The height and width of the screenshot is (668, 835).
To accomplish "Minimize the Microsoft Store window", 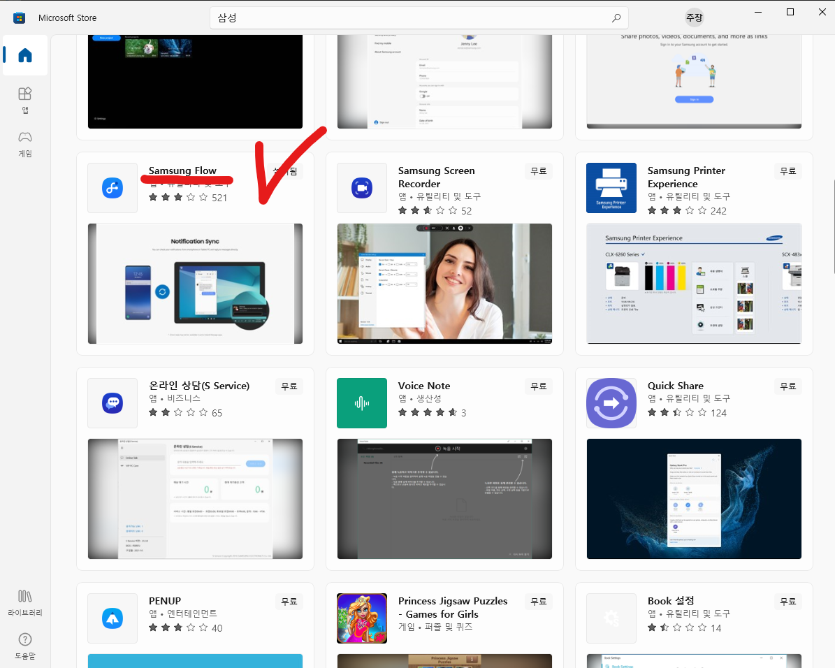I will [758, 12].
